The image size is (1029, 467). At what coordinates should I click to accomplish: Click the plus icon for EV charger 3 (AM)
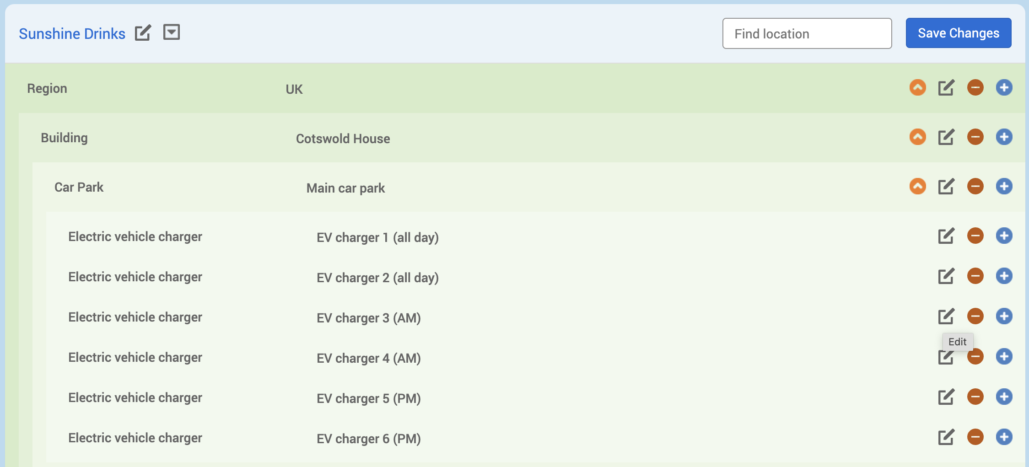(1004, 316)
